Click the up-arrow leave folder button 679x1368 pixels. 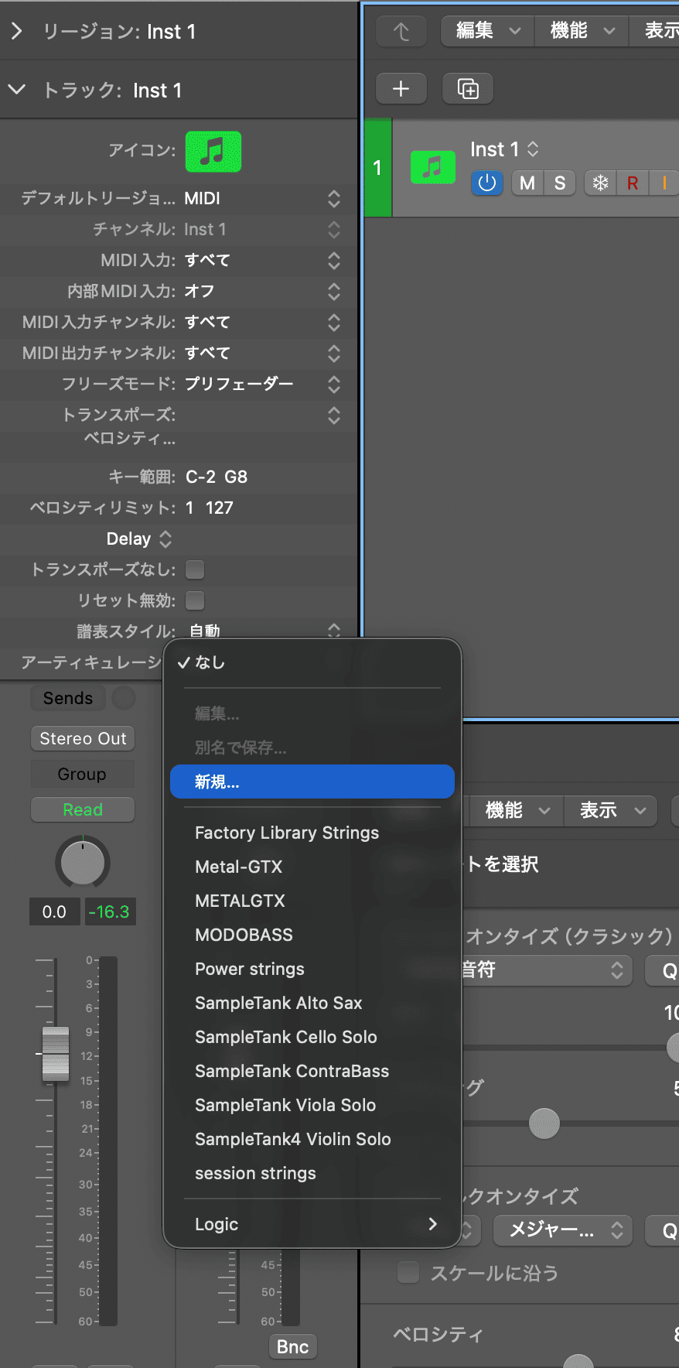click(401, 31)
